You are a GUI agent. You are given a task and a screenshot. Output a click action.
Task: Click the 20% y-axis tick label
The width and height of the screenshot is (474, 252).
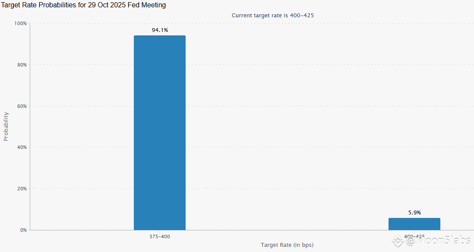click(22, 189)
